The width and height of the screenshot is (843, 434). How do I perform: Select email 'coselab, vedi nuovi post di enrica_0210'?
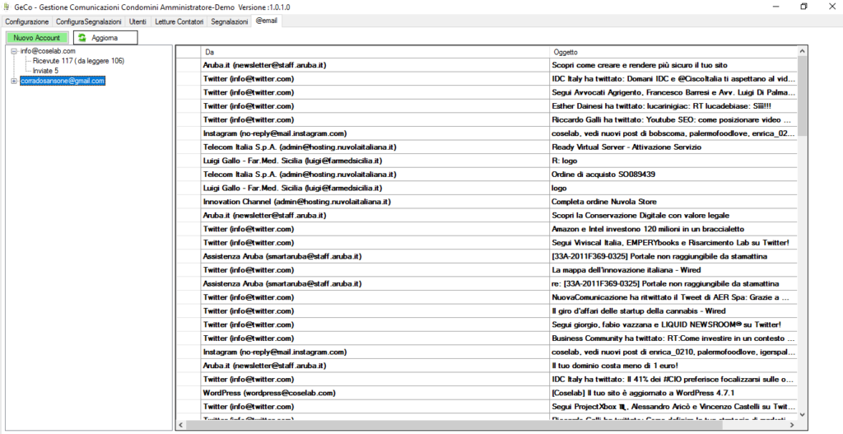pyautogui.click(x=673, y=352)
